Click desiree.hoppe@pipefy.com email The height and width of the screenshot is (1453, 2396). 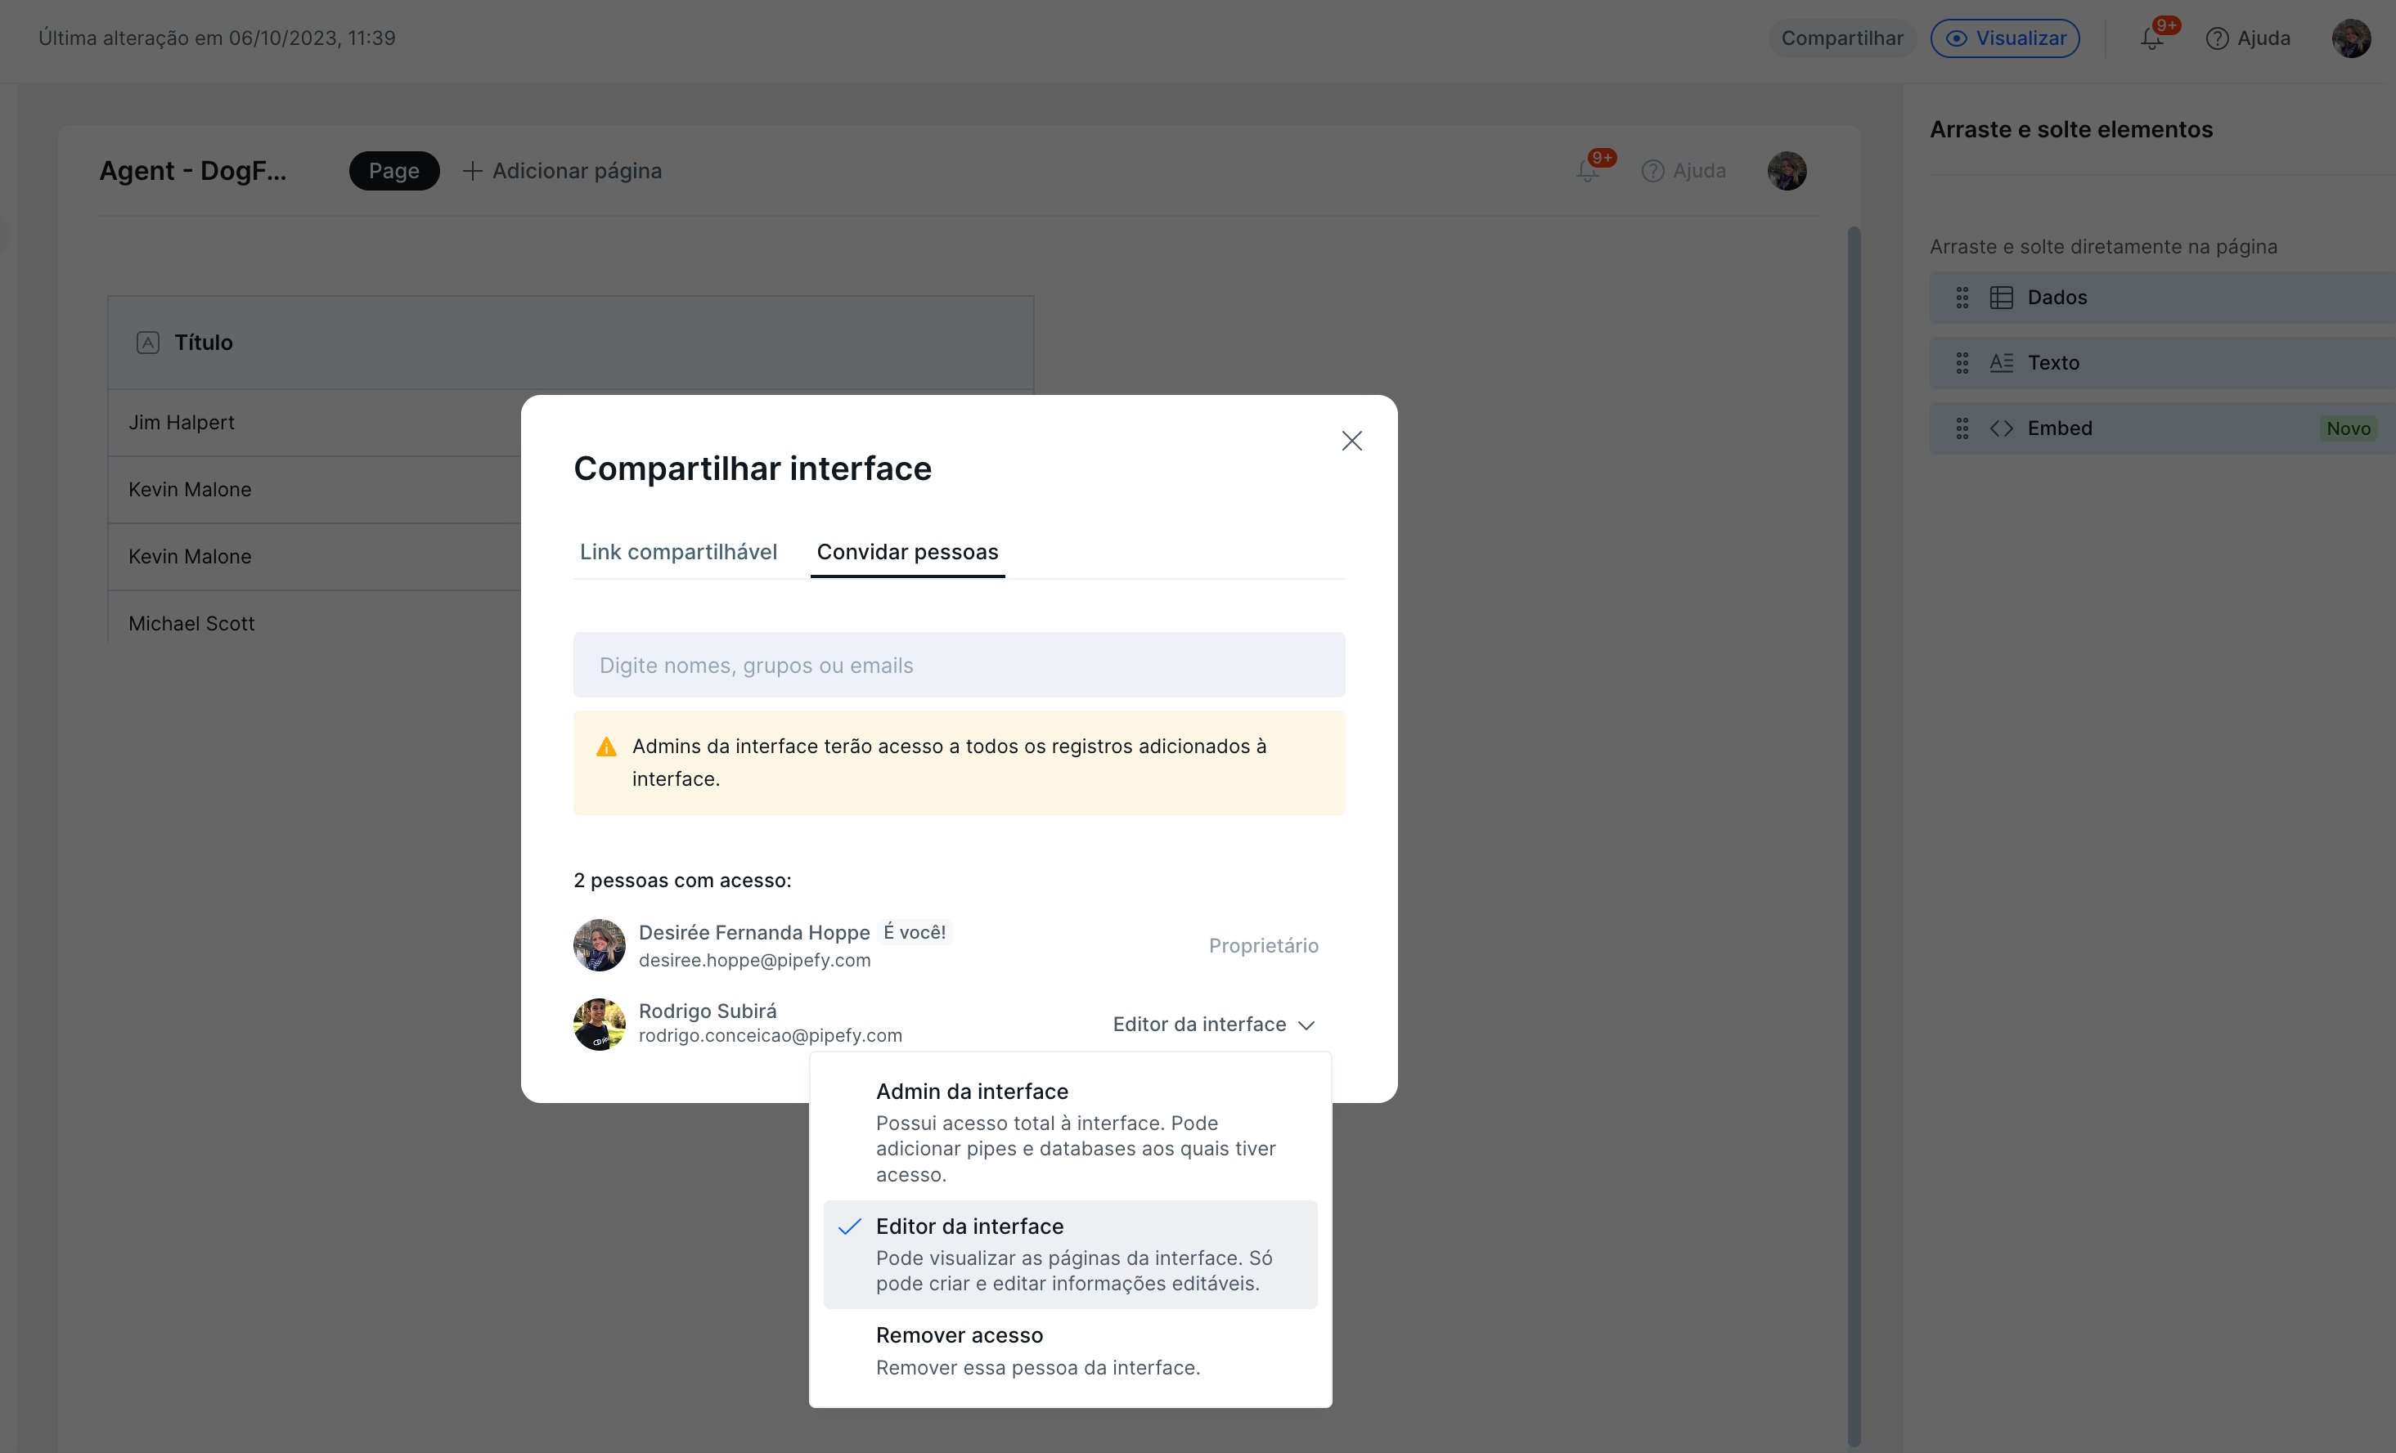pos(754,959)
